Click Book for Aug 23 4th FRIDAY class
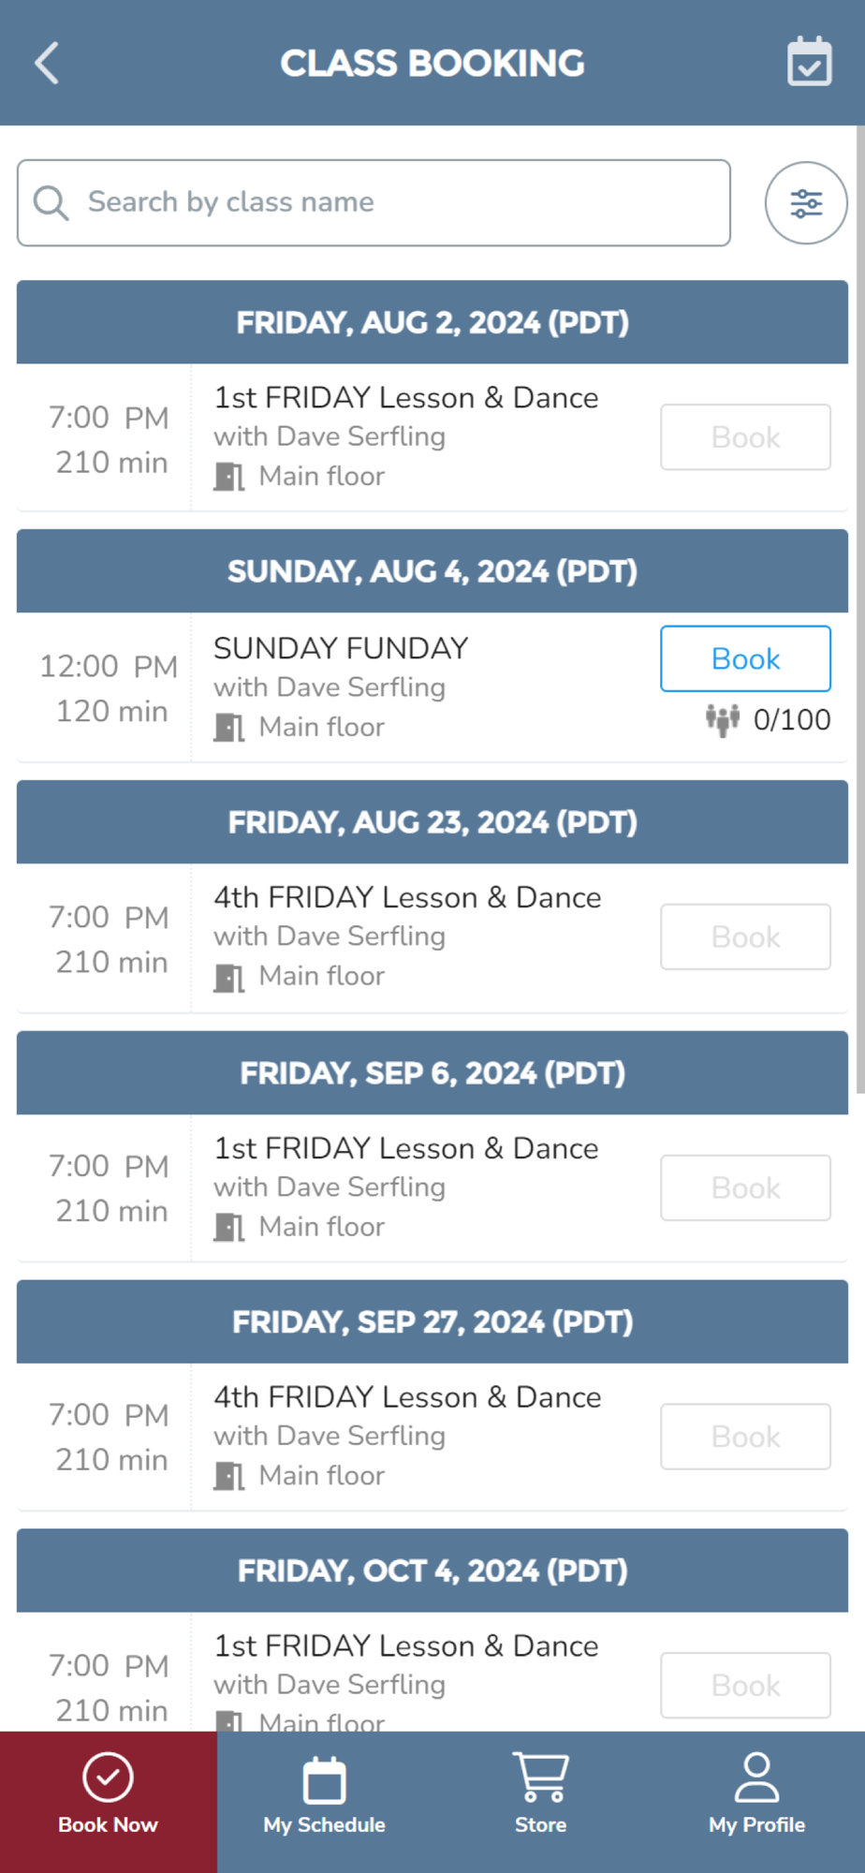The height and width of the screenshot is (1873, 865). click(745, 936)
